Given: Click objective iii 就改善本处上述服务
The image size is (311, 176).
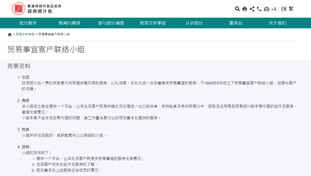Looking at the screenshot, I should [69, 170].
